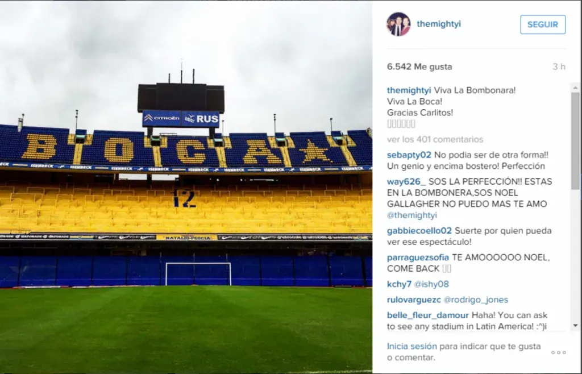Click the comments scrollbar down arrow

[576, 325]
